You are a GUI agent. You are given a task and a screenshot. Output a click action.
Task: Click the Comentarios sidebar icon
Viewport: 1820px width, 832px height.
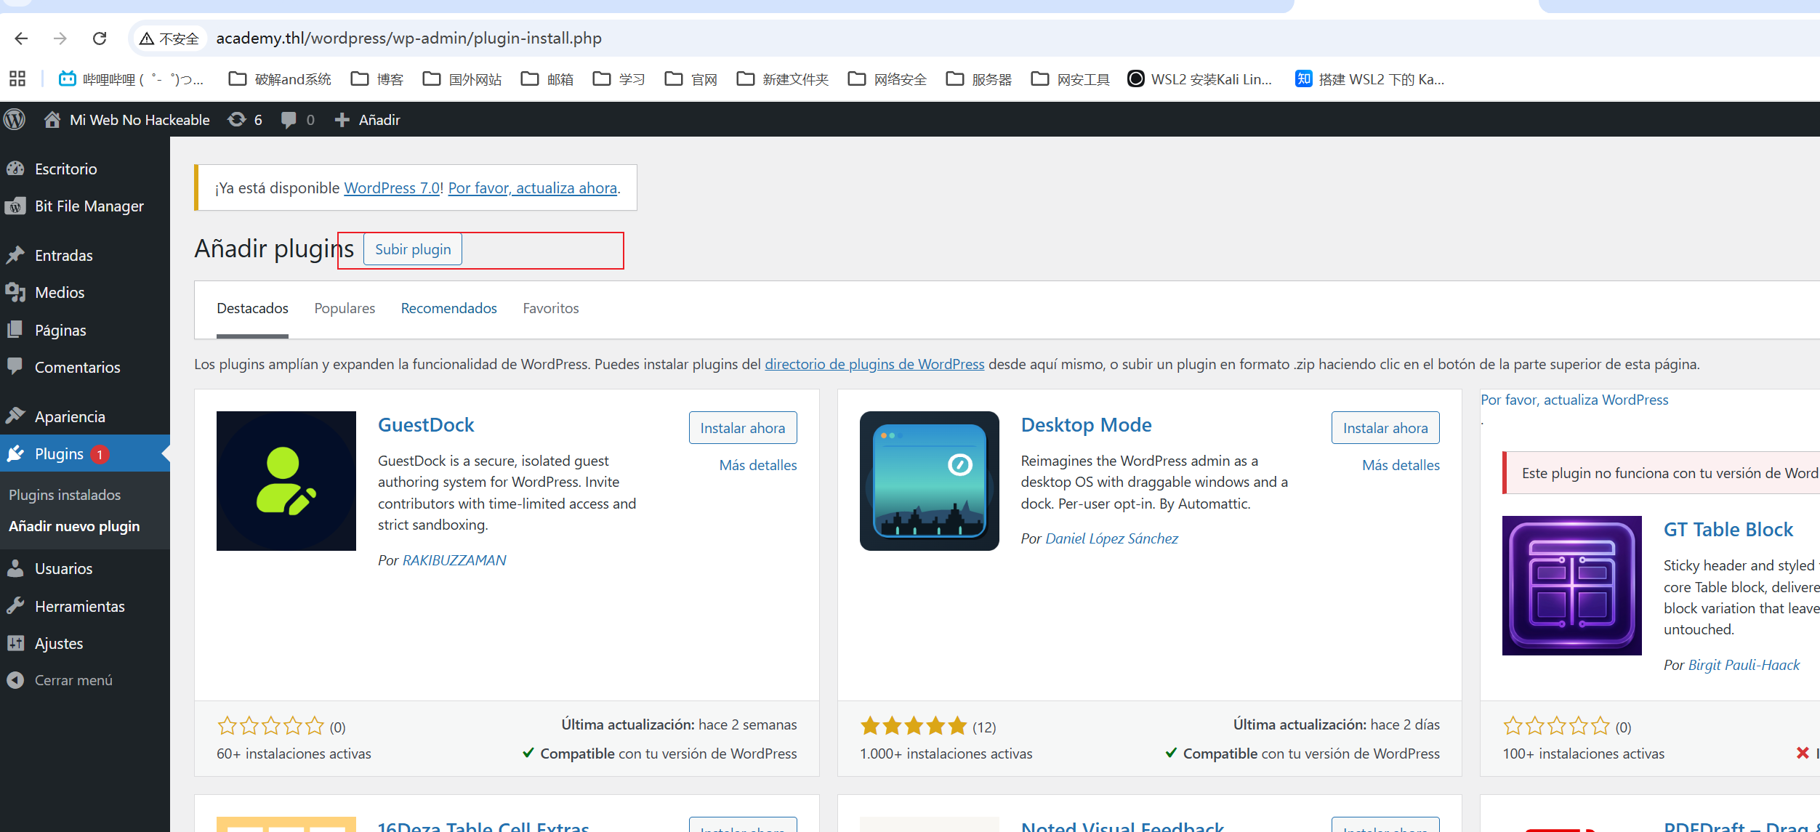[x=15, y=366]
